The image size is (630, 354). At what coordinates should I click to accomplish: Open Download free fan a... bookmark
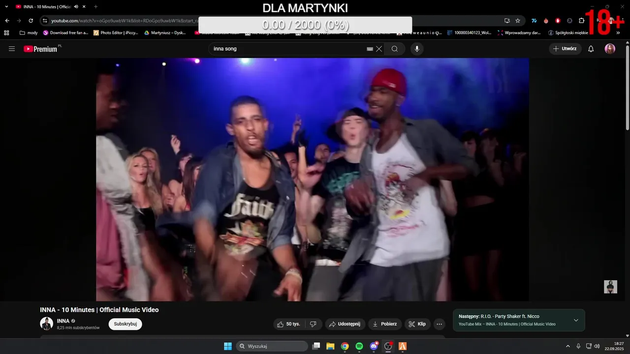66,33
